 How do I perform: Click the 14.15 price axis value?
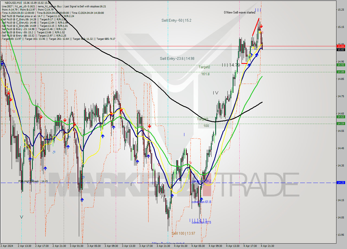pyautogui.click(x=341, y=200)
